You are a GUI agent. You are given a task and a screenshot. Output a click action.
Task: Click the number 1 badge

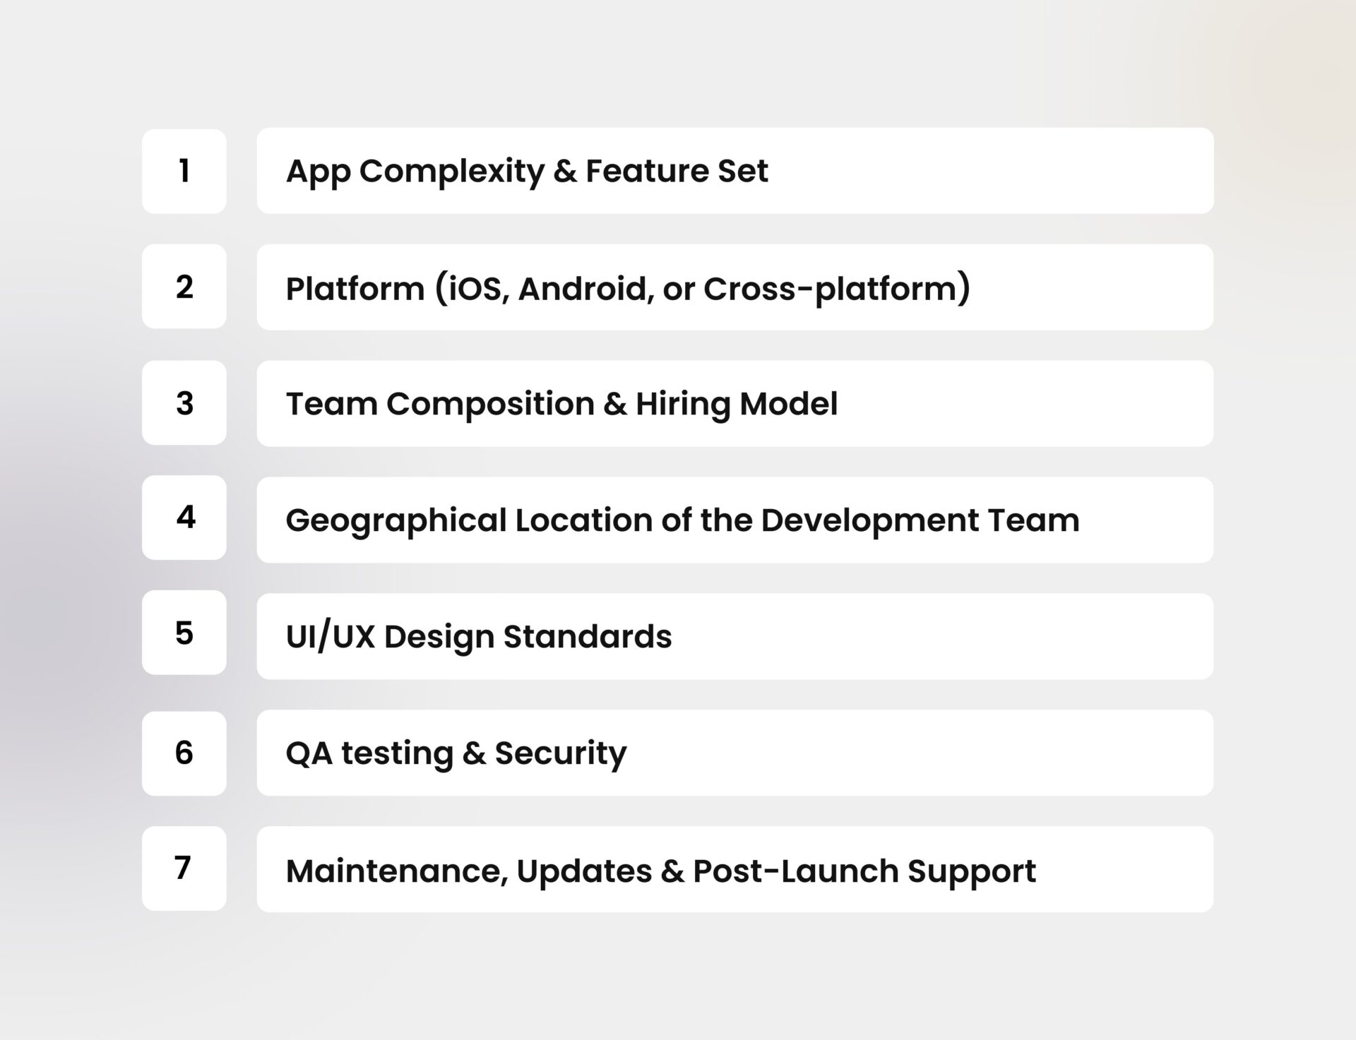point(184,170)
